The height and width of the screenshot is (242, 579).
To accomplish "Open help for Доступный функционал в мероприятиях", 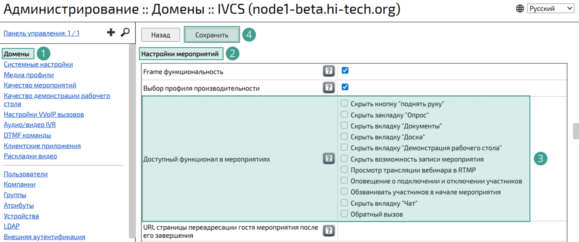I will 328,159.
